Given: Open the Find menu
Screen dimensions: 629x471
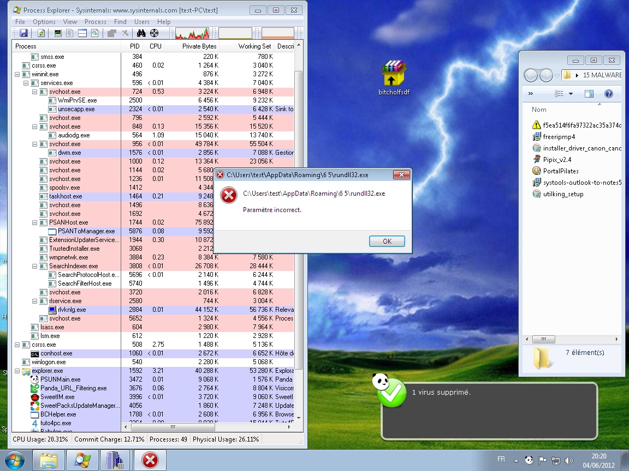Looking at the screenshot, I should click(x=120, y=22).
